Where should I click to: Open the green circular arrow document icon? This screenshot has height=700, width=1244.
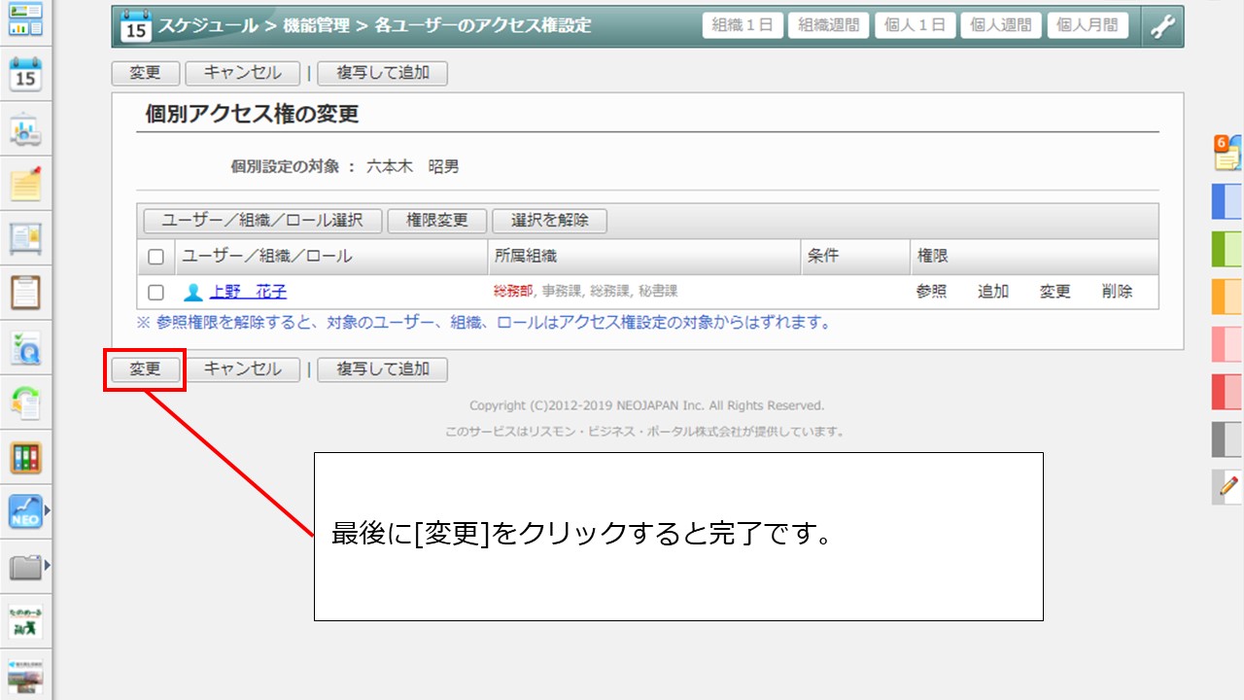tap(25, 402)
